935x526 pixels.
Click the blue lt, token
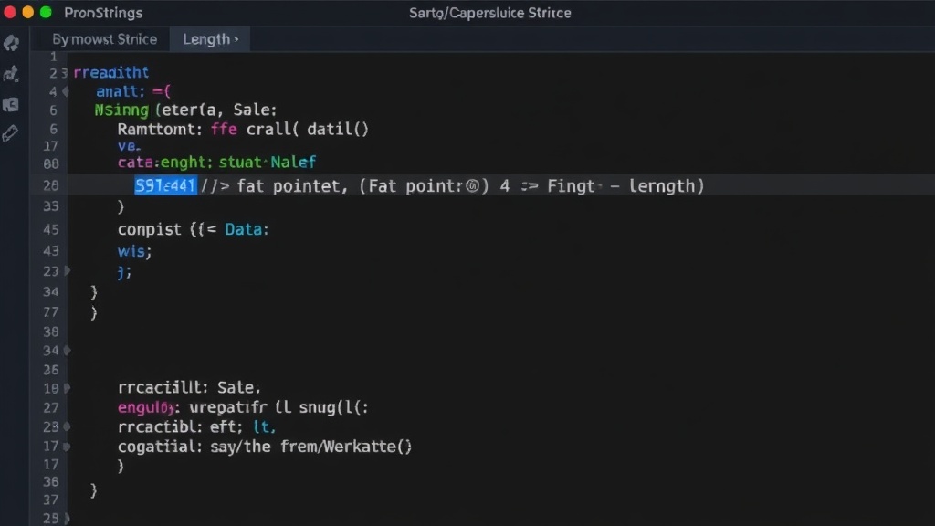(x=264, y=427)
